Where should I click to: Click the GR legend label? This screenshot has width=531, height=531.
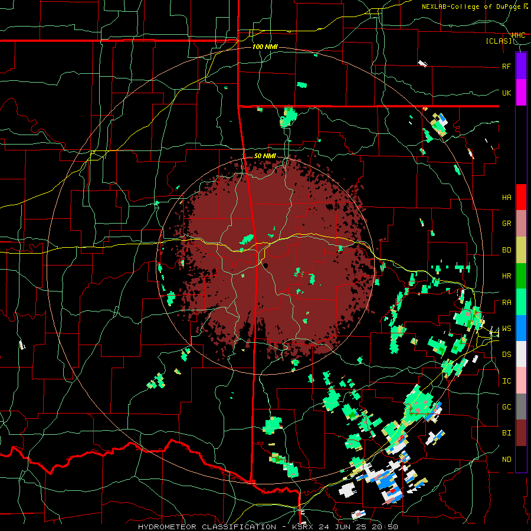point(506,224)
